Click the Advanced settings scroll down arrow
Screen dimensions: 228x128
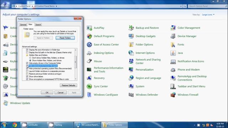click(76, 79)
